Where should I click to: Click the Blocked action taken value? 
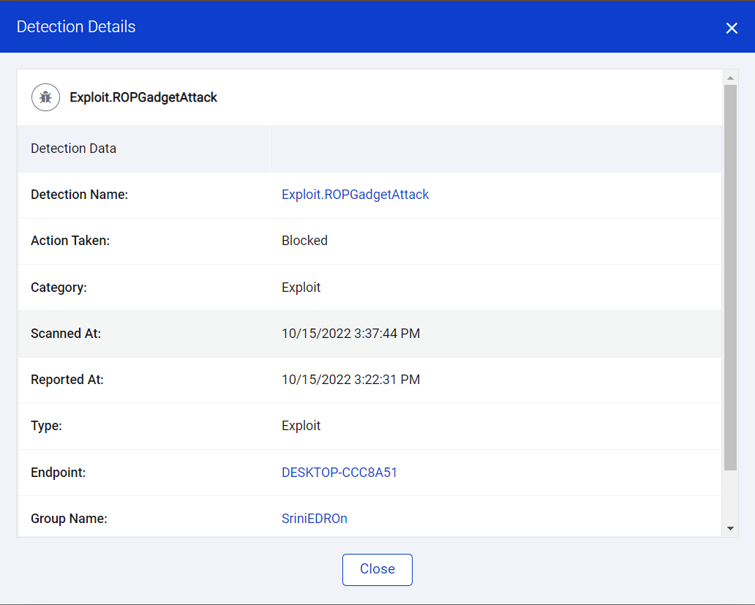click(304, 241)
